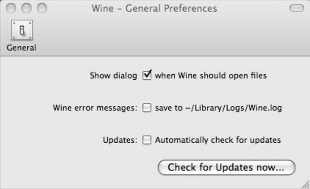
Task: Click the 'Updates:' label
Action: 120,140
